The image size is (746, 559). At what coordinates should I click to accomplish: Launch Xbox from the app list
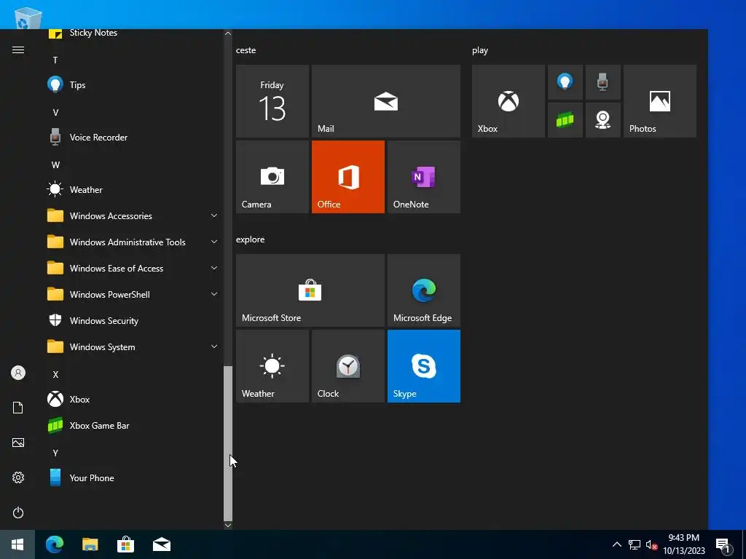pos(133,400)
